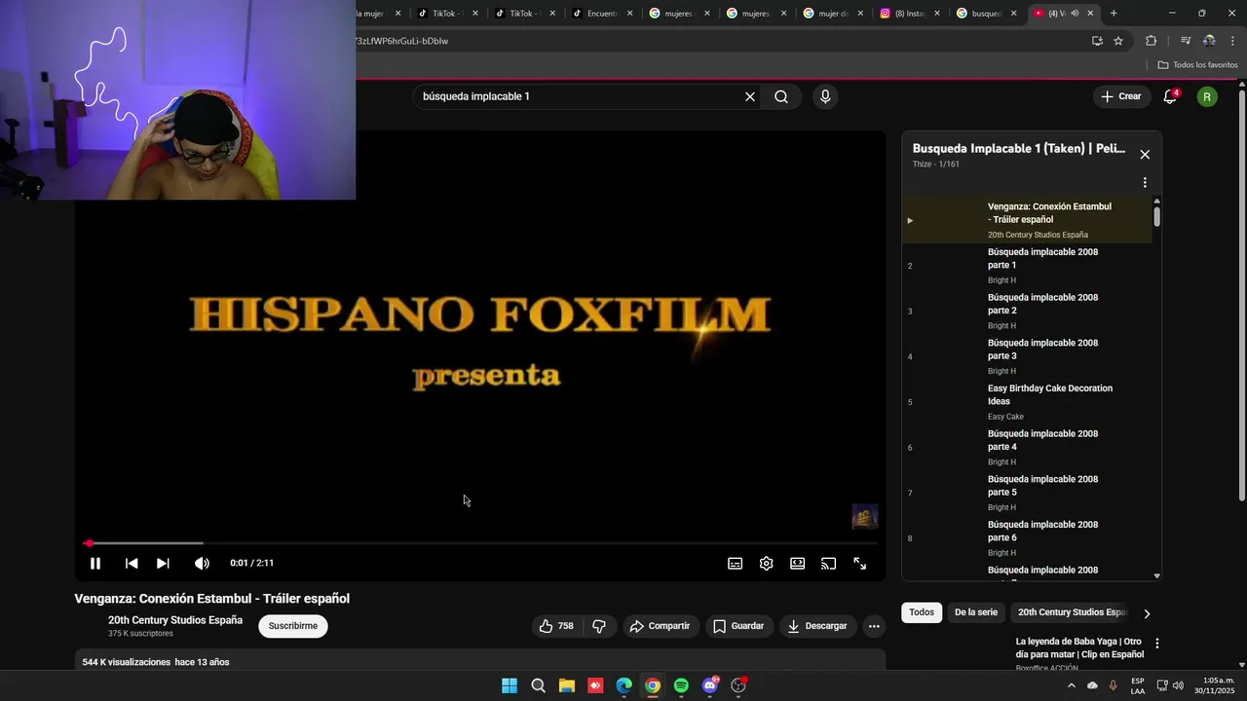Like the video with thumbs up

click(x=556, y=626)
